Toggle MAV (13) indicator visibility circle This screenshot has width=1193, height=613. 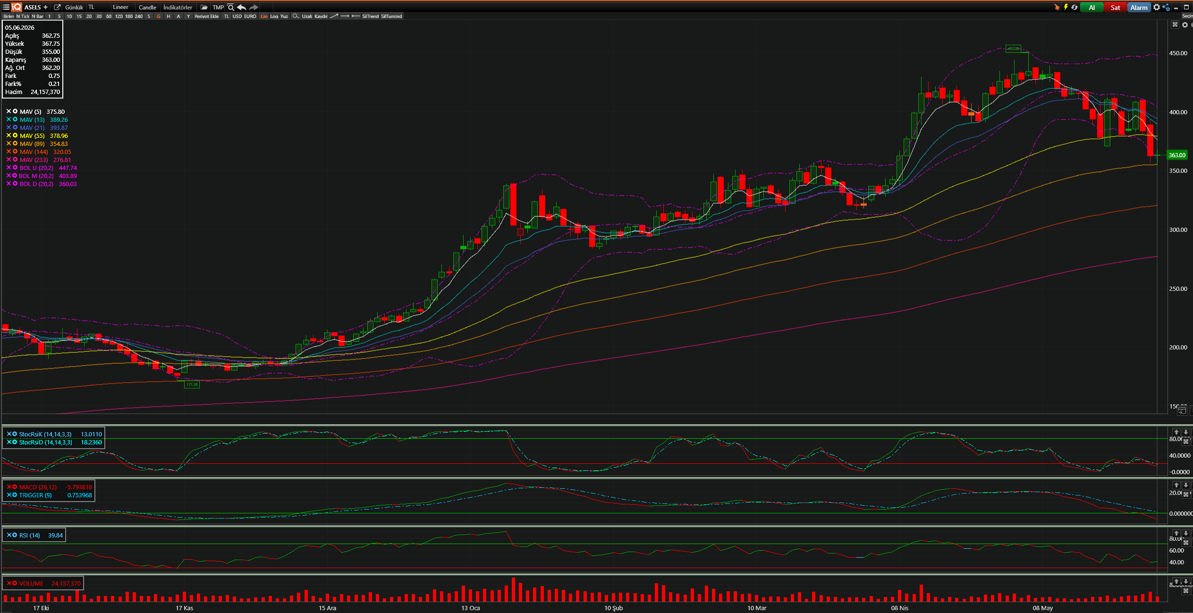point(15,119)
